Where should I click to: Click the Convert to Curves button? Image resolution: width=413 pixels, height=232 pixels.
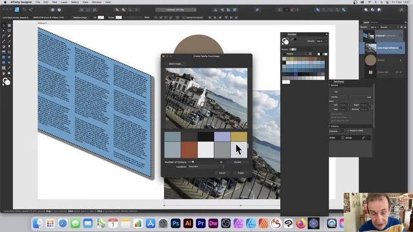pyautogui.click(x=193, y=17)
